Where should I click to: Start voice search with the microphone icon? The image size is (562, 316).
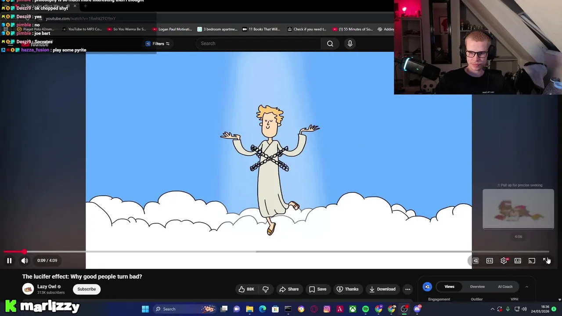click(350, 43)
